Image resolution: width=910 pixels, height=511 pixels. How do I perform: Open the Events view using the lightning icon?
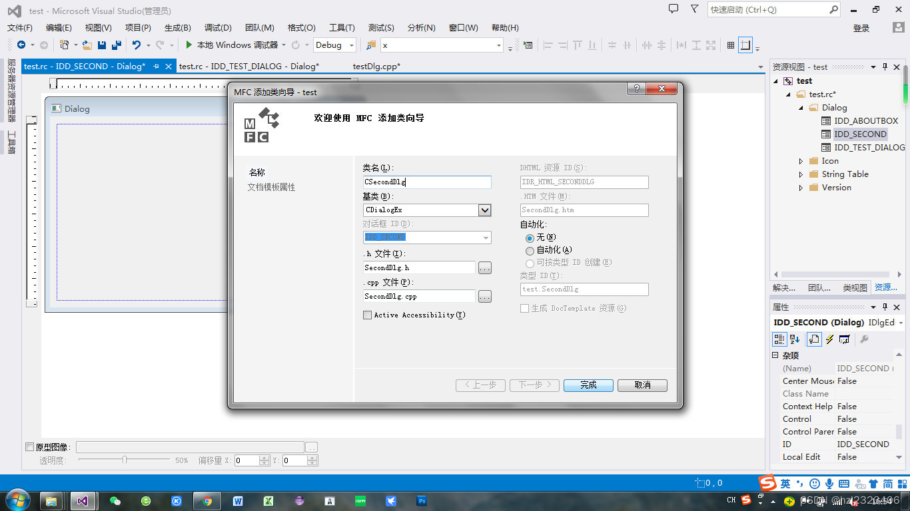(829, 339)
